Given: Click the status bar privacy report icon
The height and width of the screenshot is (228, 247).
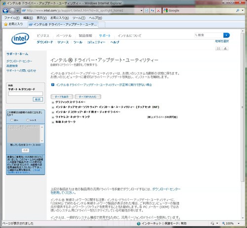Looking at the screenshot, I should pos(212,224).
